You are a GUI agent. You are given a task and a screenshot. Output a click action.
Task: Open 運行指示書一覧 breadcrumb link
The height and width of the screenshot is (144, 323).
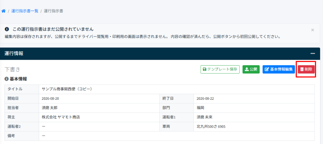(25, 11)
